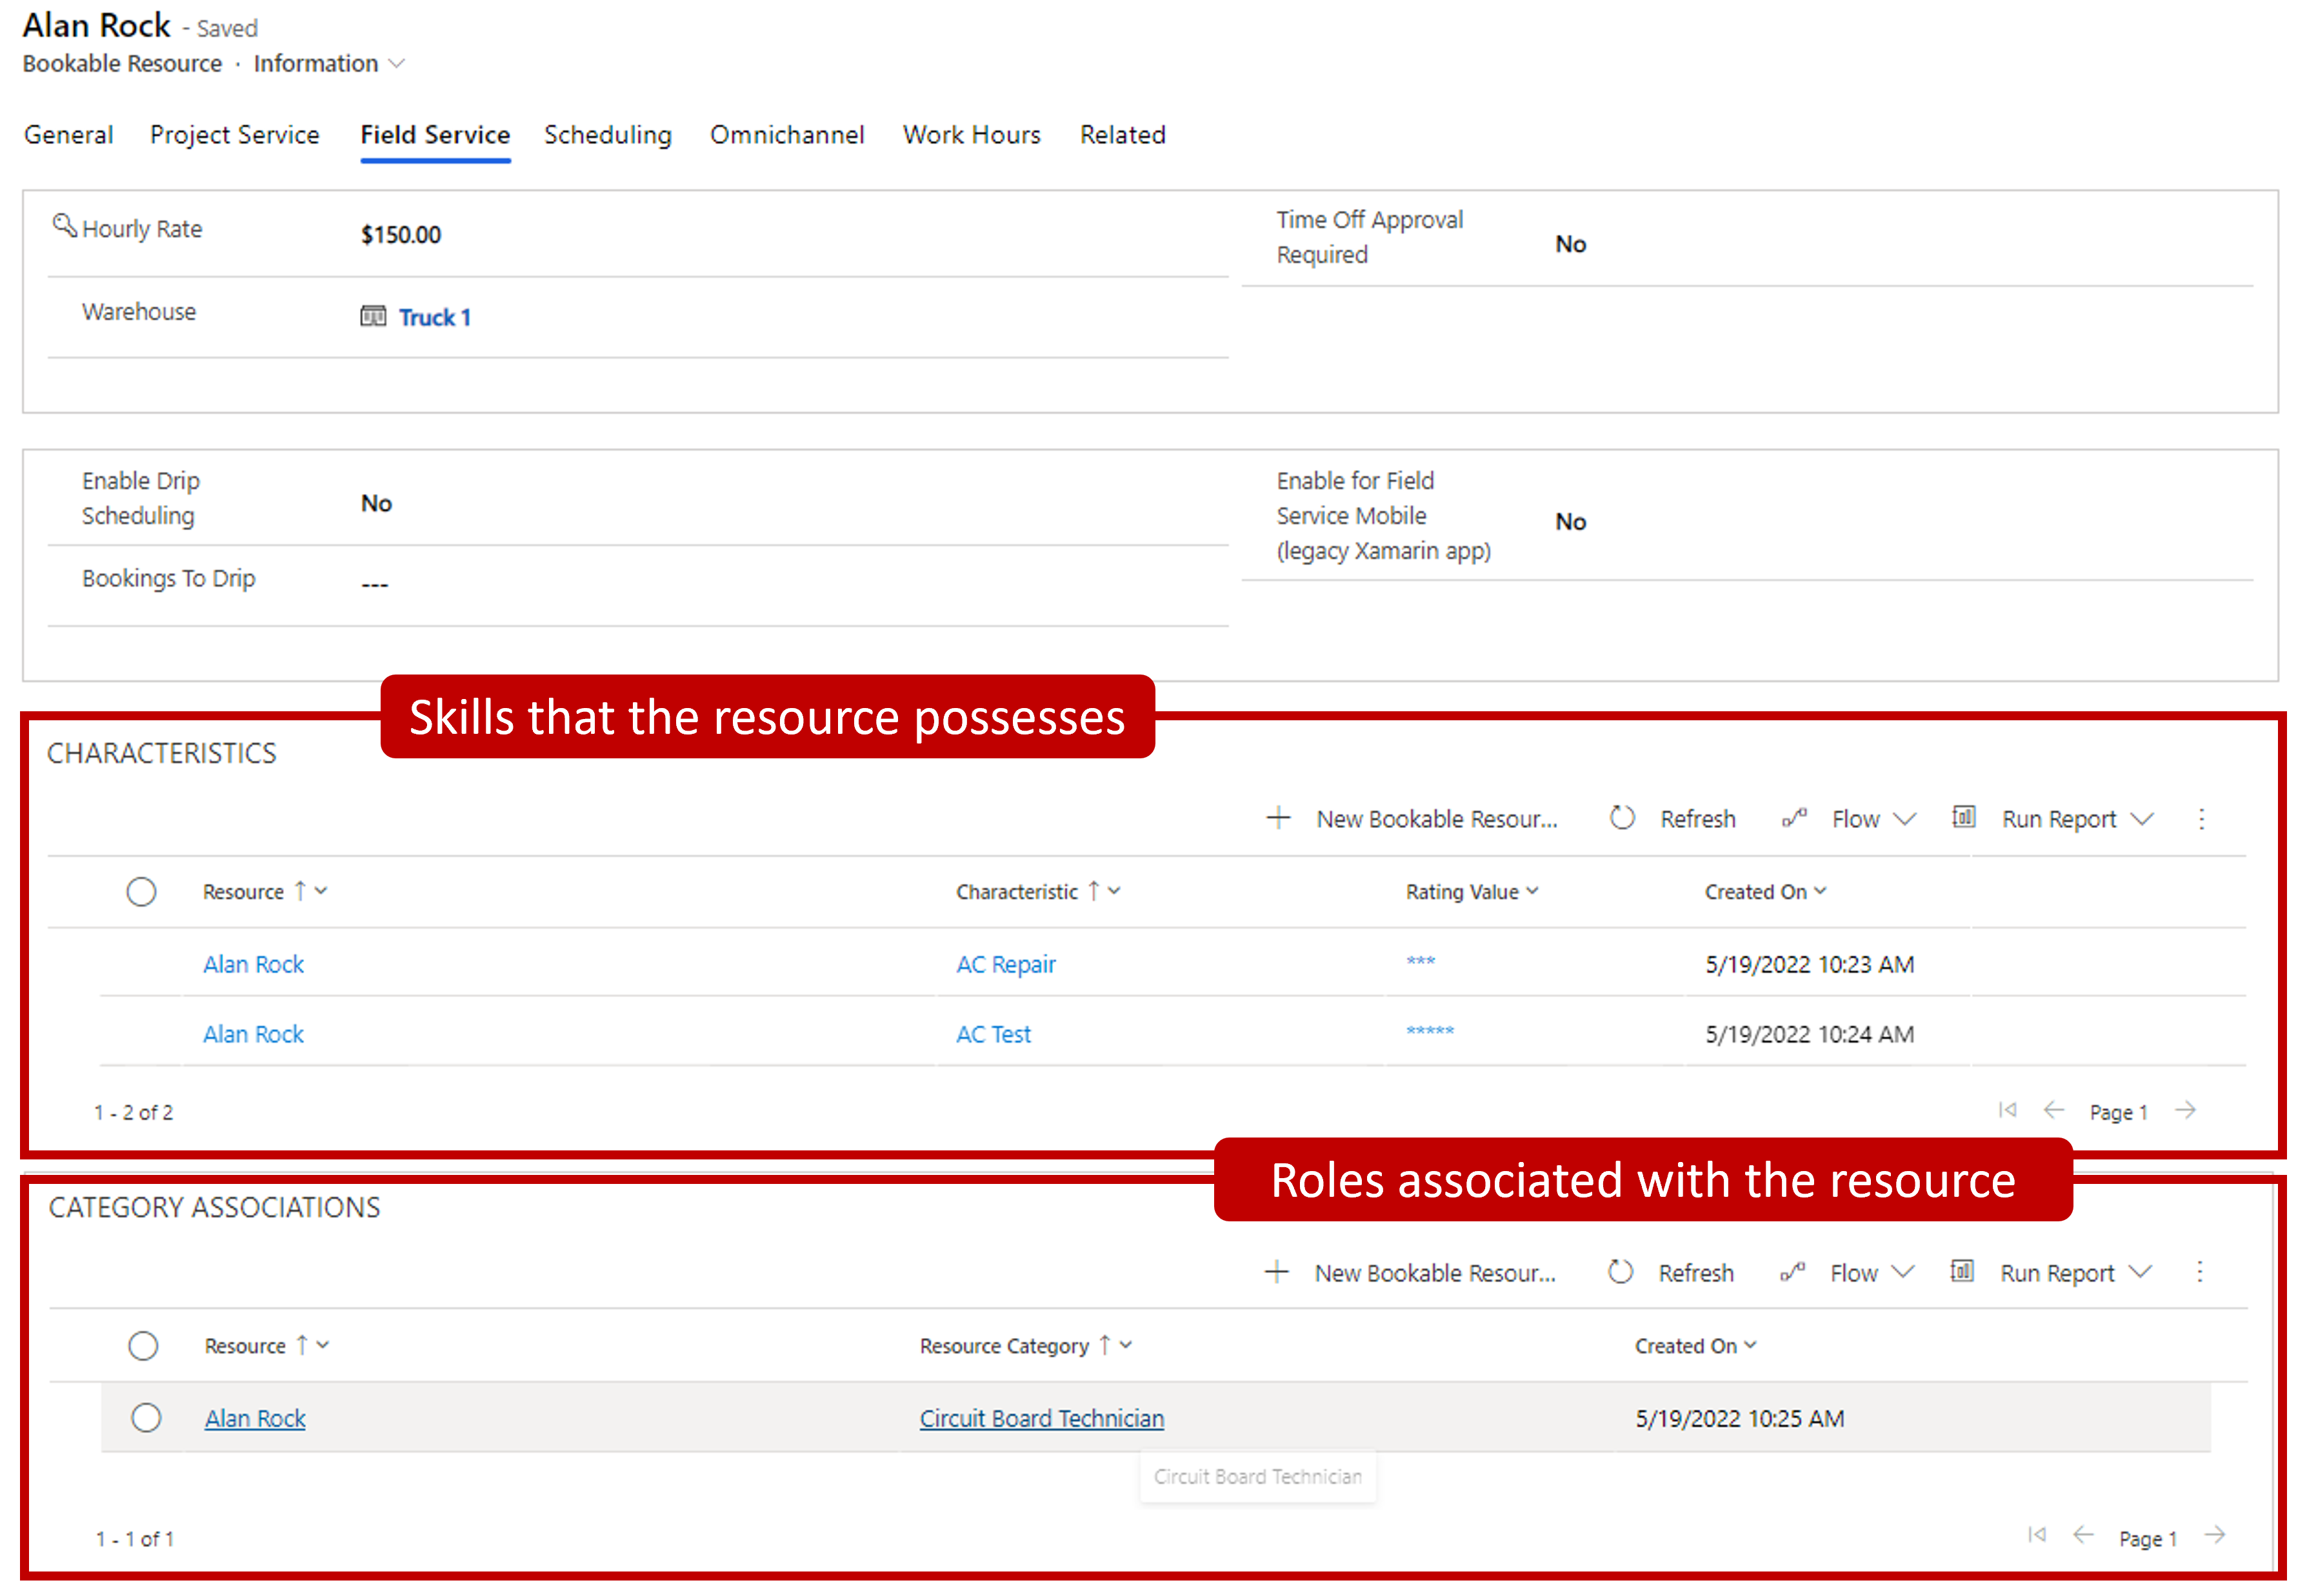Viewport: 2307px width, 1596px height.
Task: Open Created On column dropdown in Characteristics
Action: point(1821,891)
